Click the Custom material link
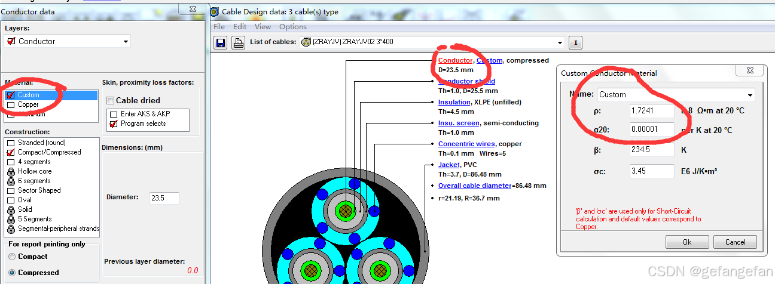 point(489,60)
